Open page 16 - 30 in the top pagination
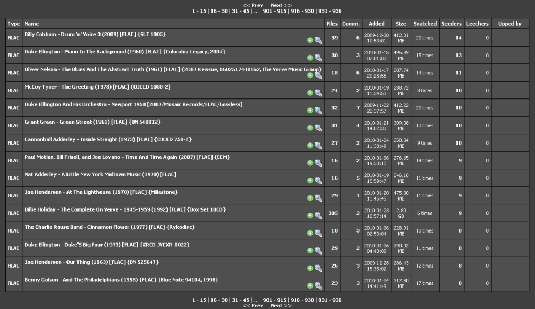Viewport: 535px width, 309px height. (219, 11)
